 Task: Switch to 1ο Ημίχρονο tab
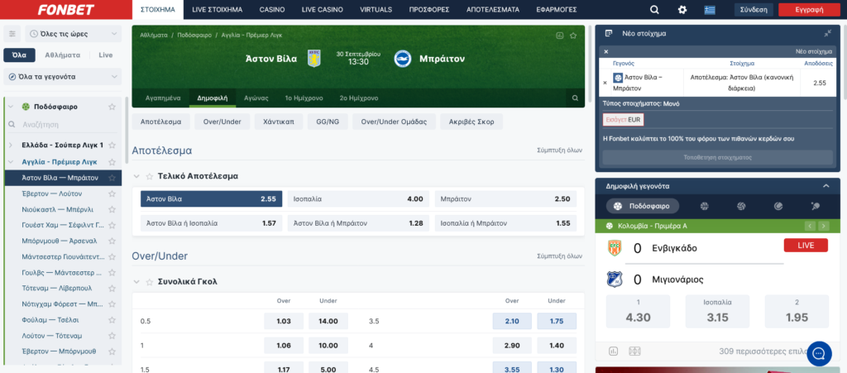tap(304, 98)
